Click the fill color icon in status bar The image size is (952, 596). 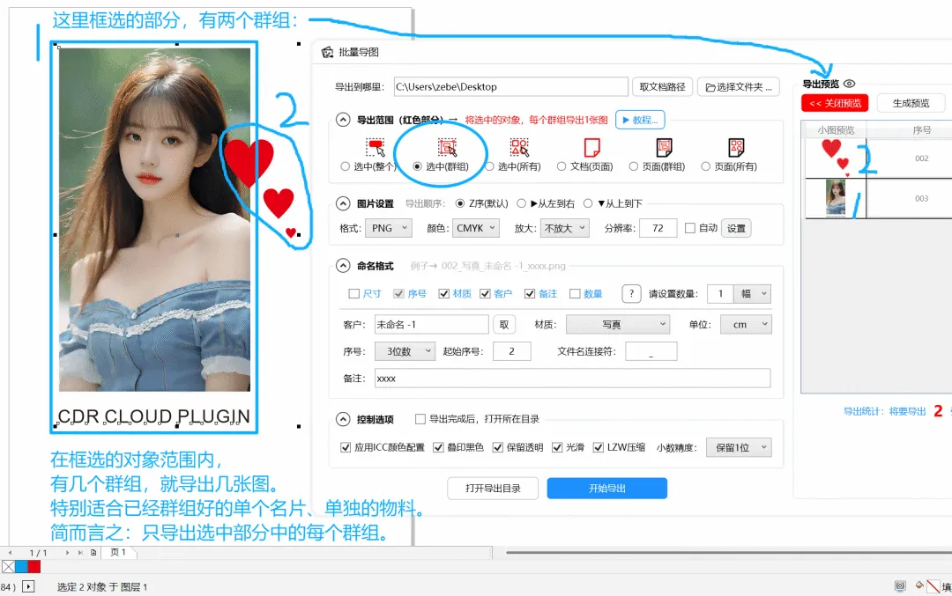tap(919, 585)
